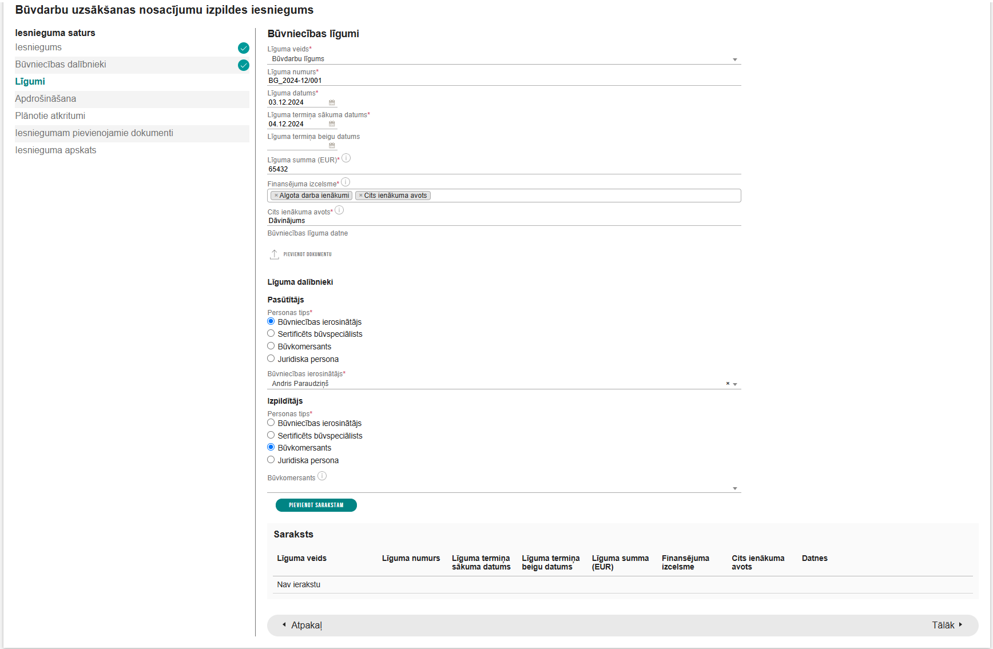Select Pasūtītājs Būvniecības ierosinātājs radio

pos(271,321)
